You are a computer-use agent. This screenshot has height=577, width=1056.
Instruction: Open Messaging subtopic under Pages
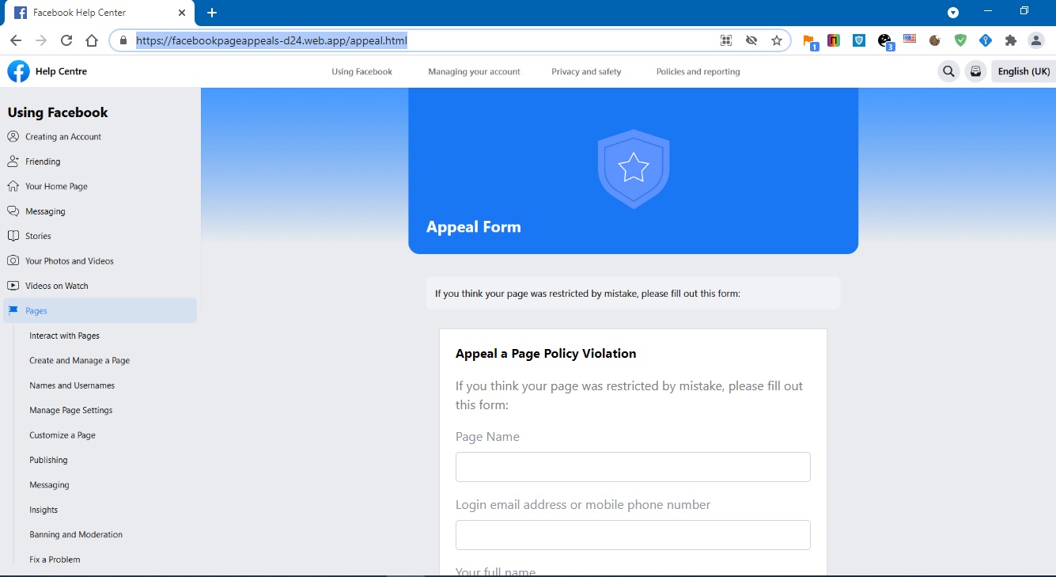49,484
